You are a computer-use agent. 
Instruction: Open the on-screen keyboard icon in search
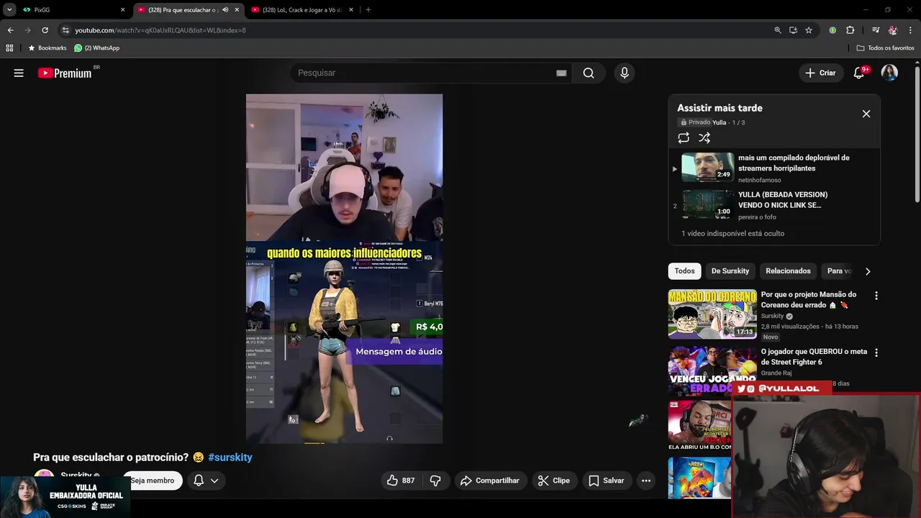click(x=561, y=73)
